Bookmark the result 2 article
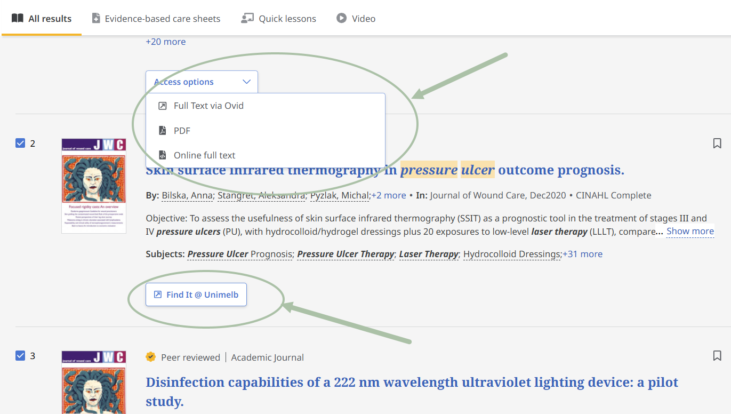 [717, 144]
